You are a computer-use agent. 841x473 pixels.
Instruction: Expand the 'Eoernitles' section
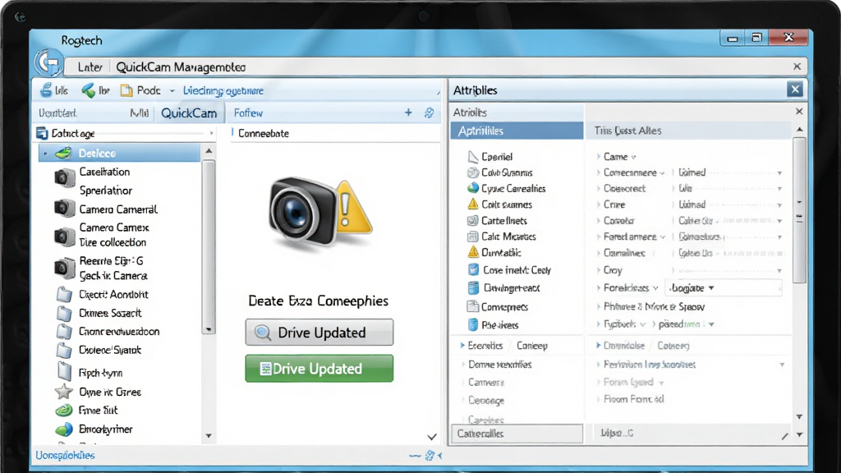point(462,346)
